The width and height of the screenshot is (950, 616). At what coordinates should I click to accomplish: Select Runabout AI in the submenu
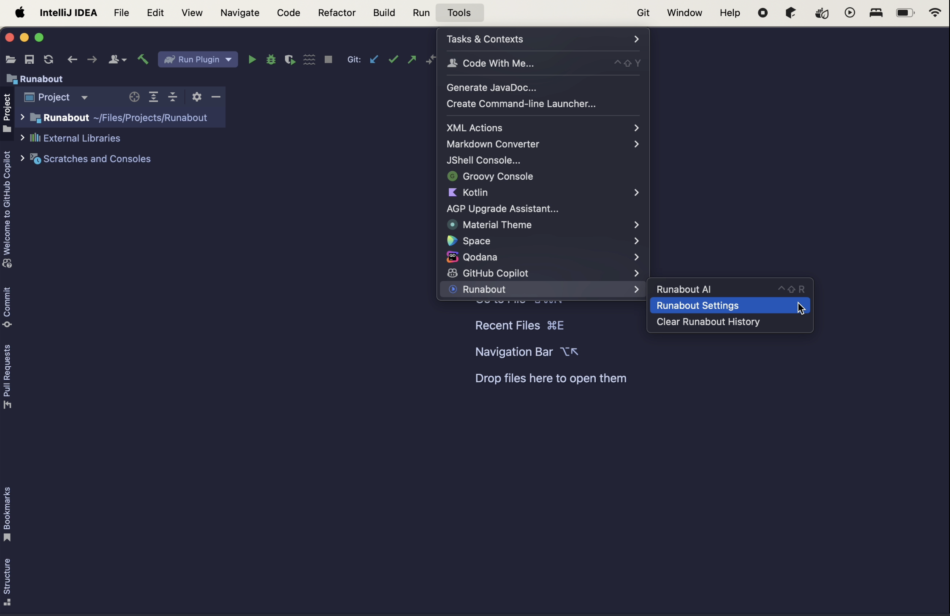click(730, 289)
